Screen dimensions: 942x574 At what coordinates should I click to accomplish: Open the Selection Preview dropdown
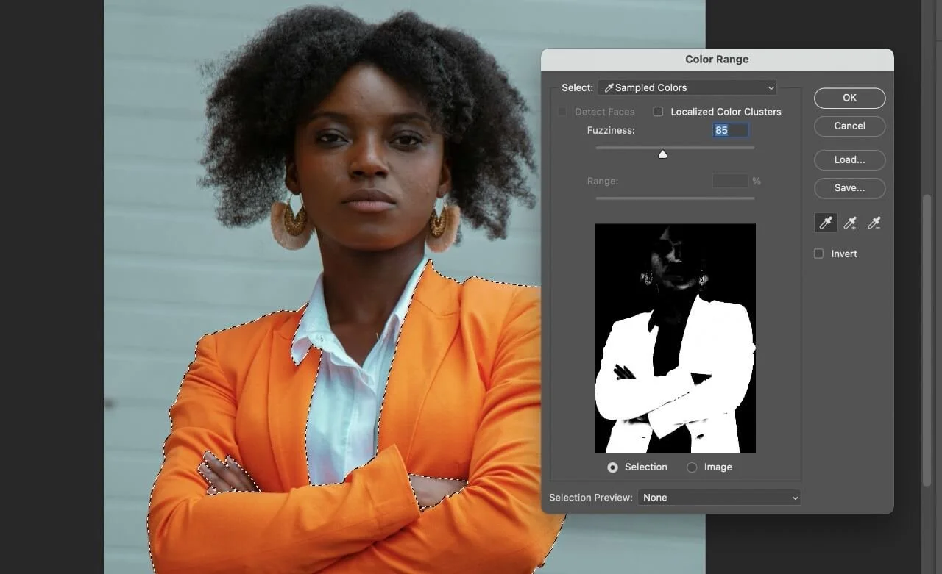coord(719,498)
